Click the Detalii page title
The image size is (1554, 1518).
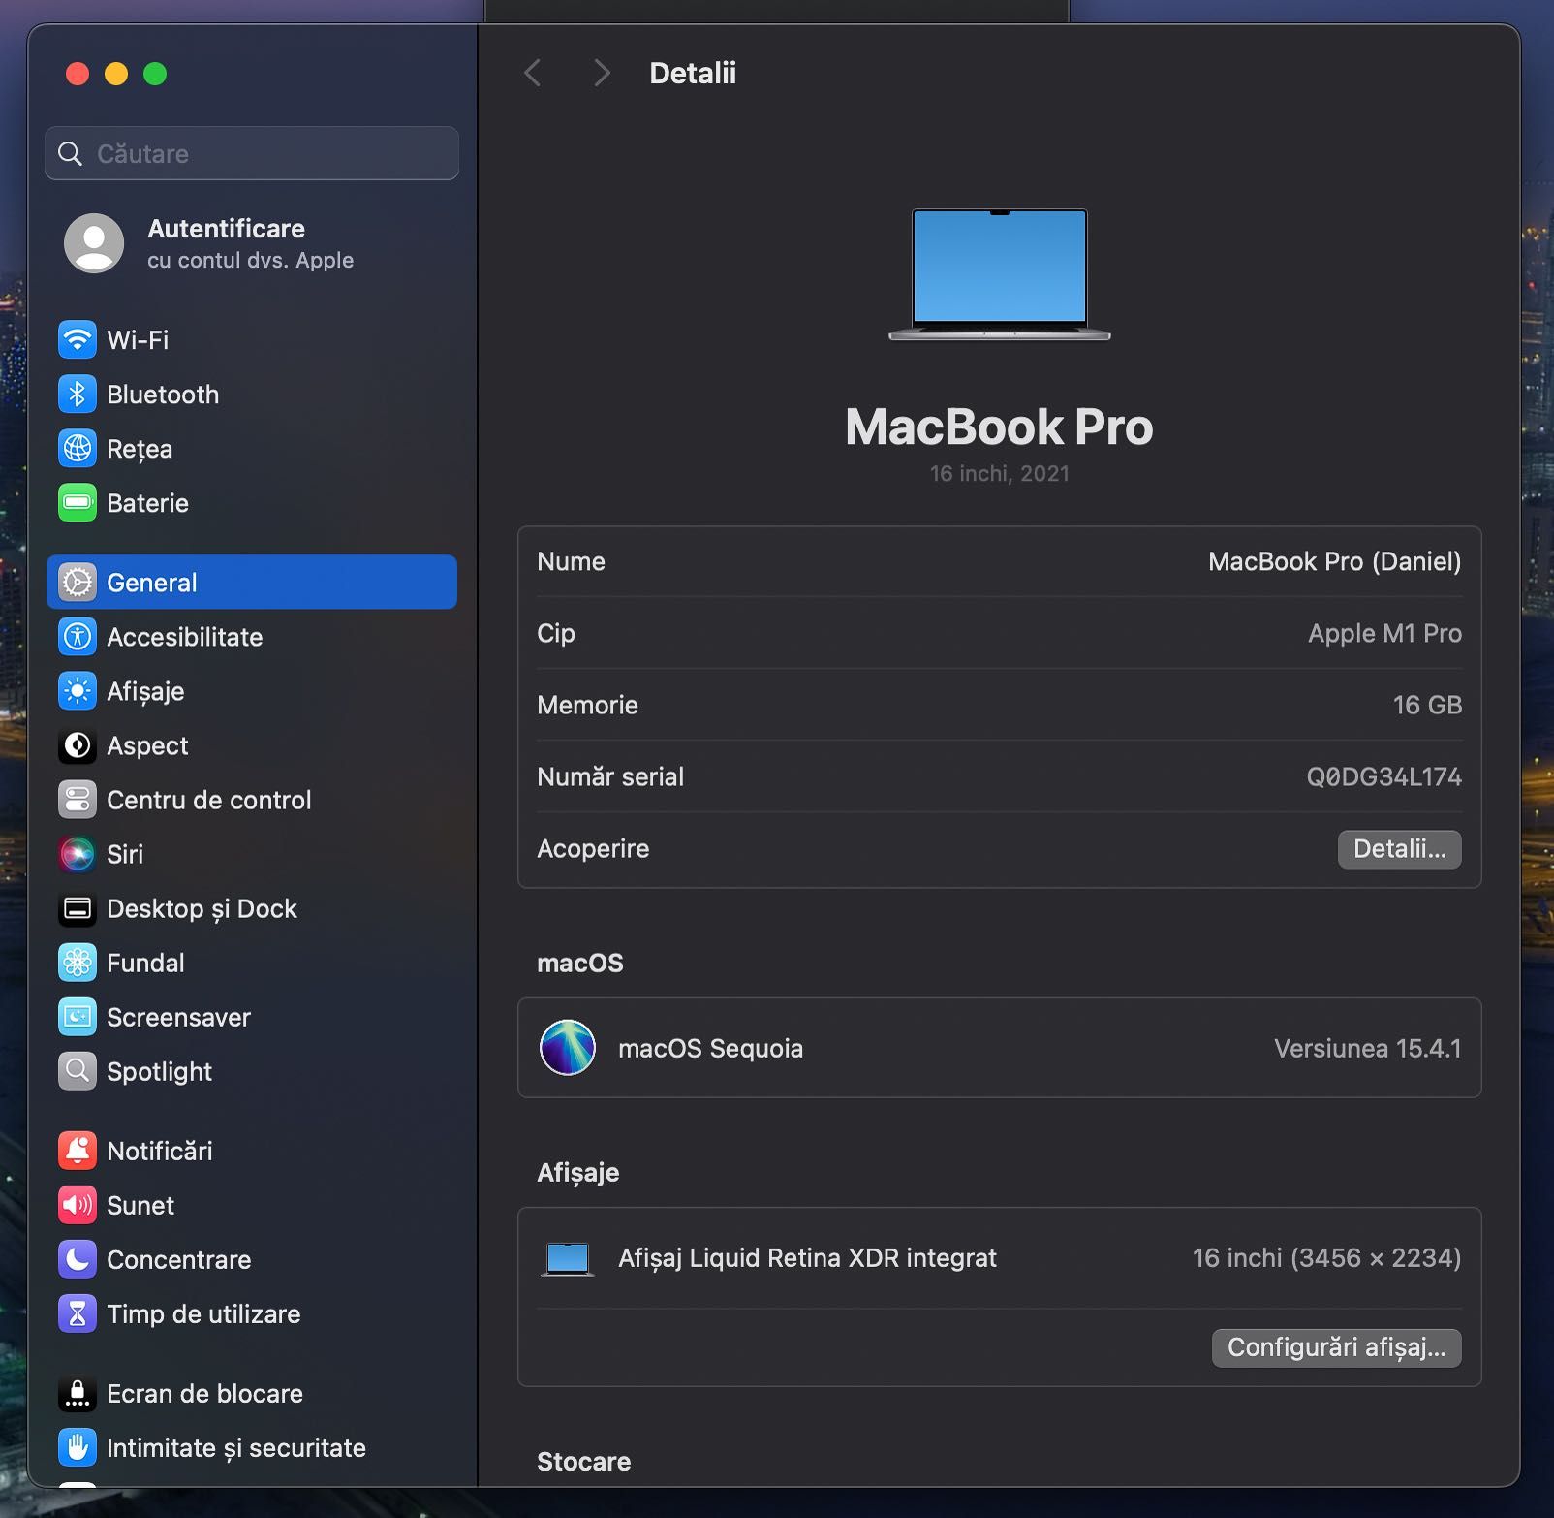point(693,73)
